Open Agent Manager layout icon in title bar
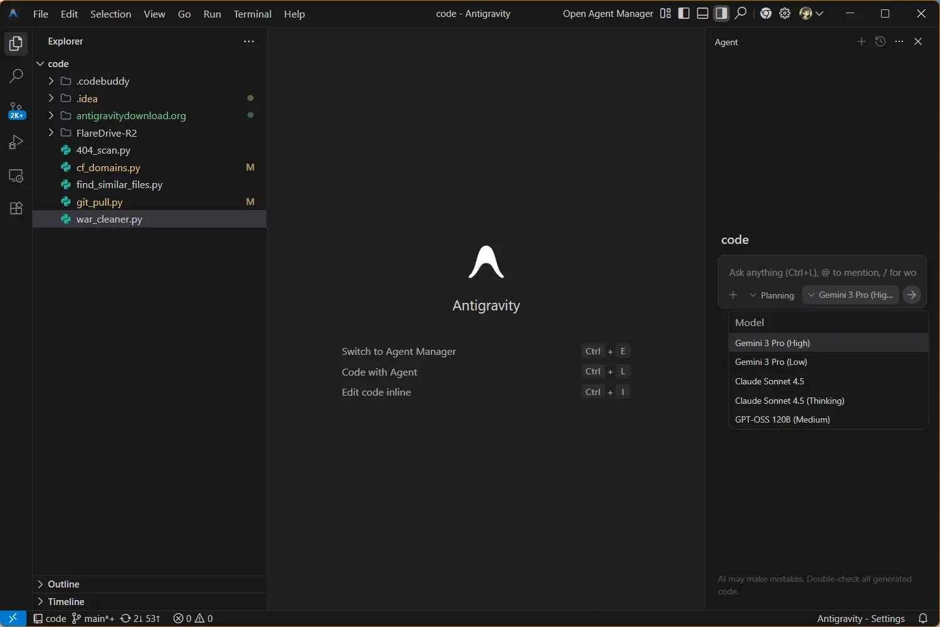 (x=665, y=13)
